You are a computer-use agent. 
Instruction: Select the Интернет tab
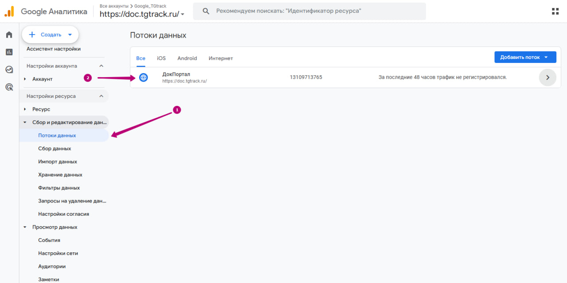click(x=221, y=58)
